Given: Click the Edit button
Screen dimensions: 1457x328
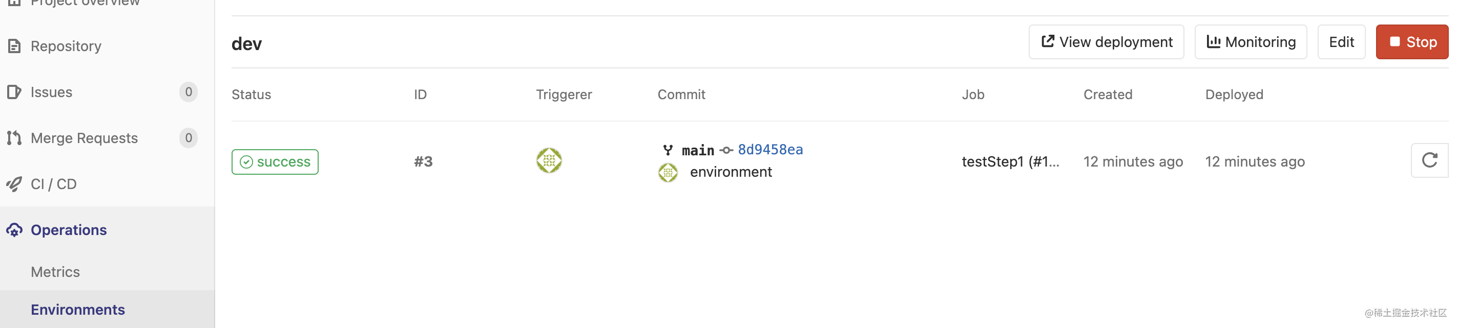Looking at the screenshot, I should click(x=1342, y=42).
